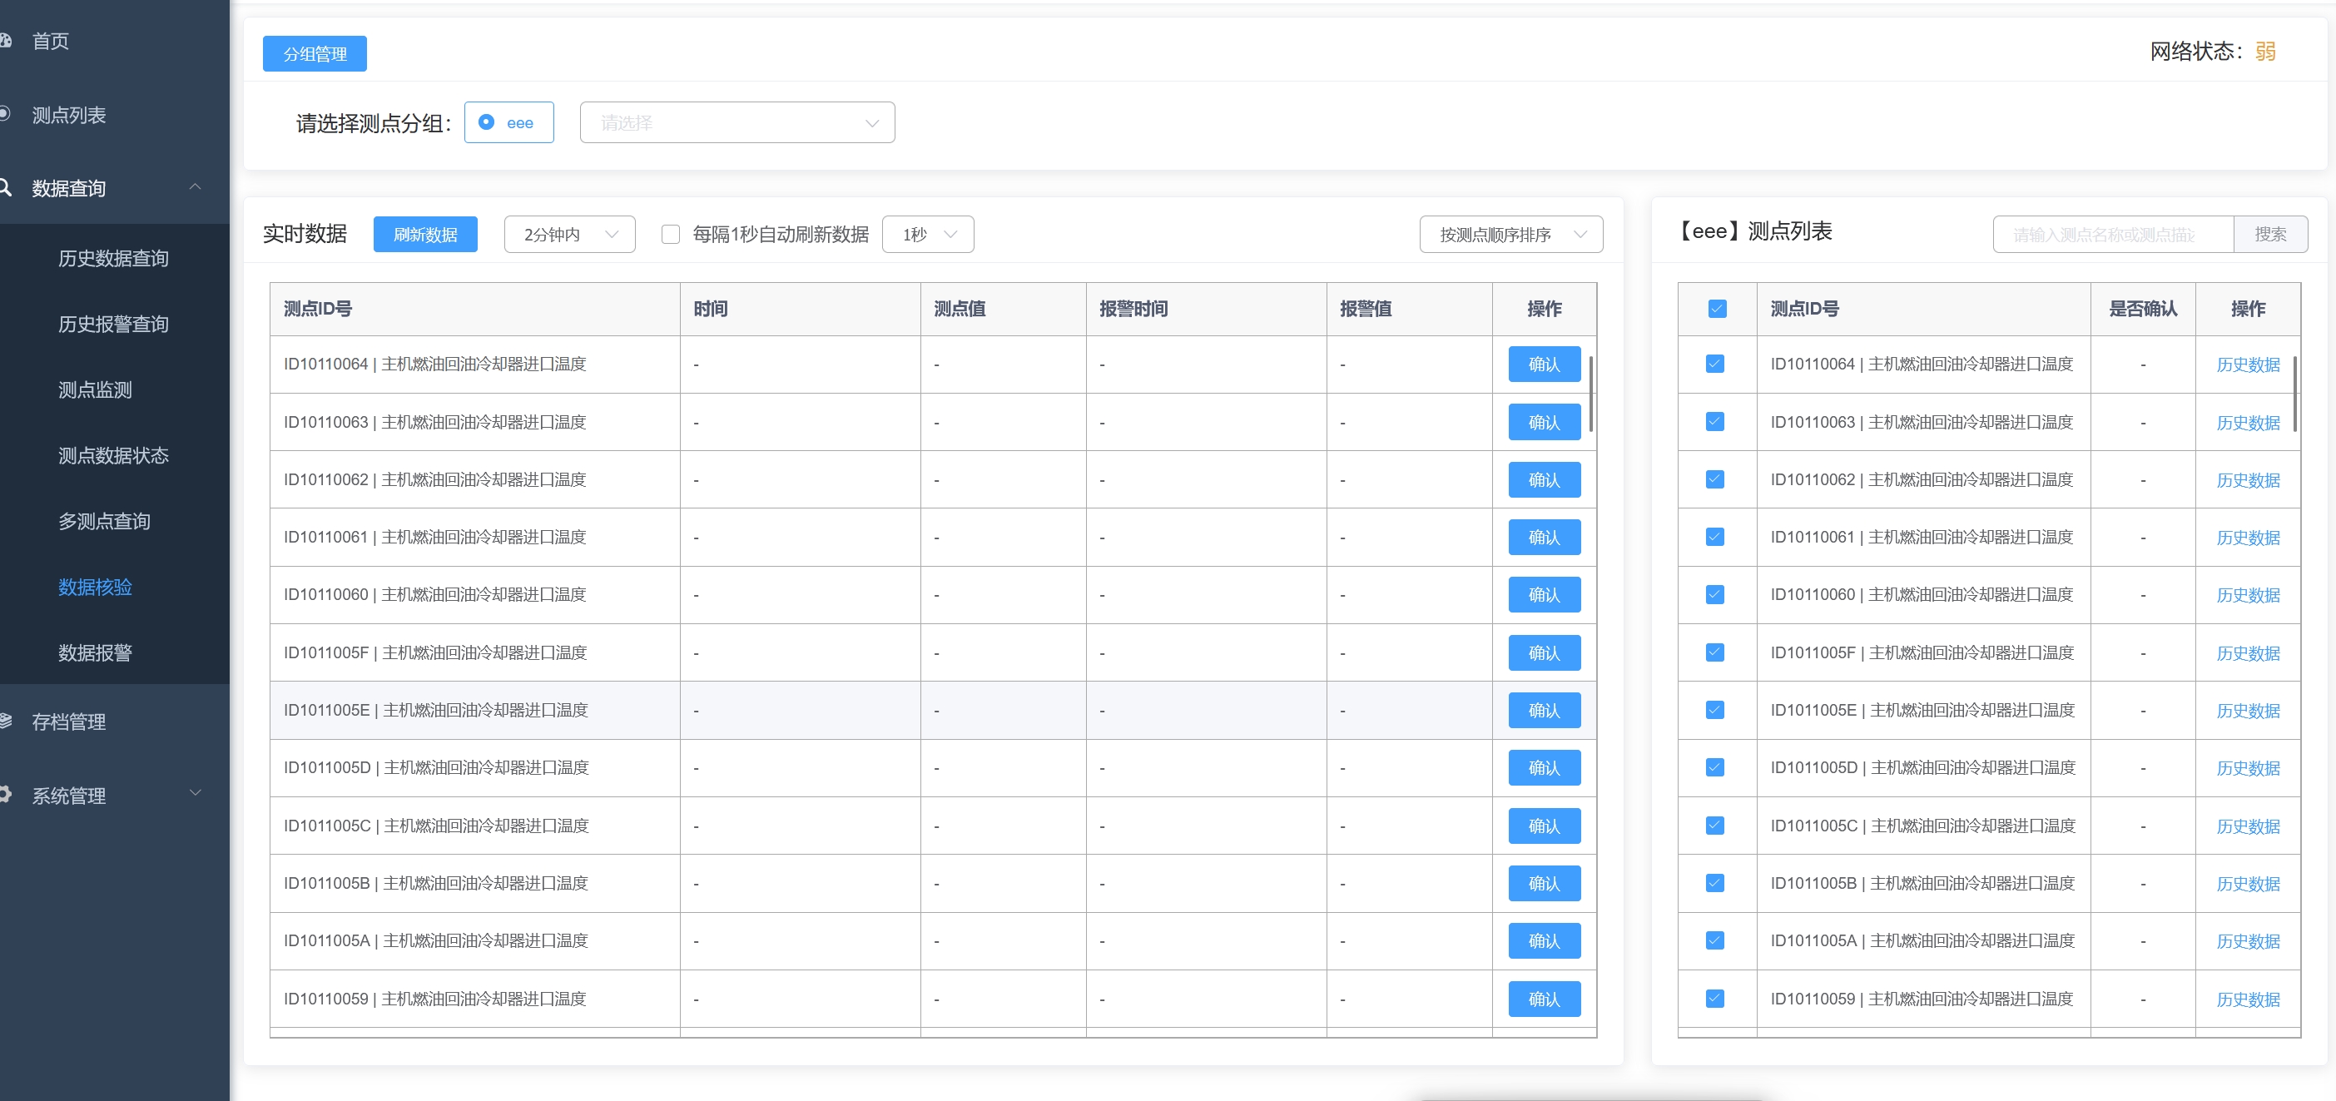
Task: Uncheck the ID10110062 row checkbox
Action: point(1715,479)
